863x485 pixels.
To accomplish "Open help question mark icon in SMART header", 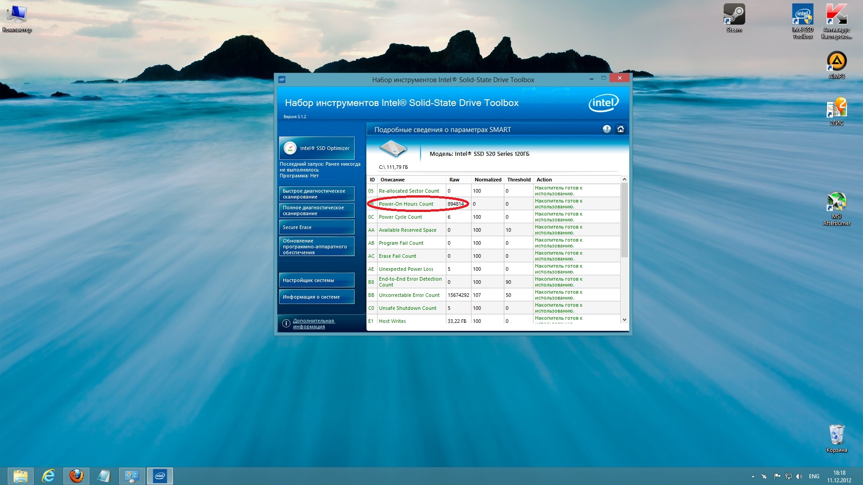I will click(x=607, y=129).
